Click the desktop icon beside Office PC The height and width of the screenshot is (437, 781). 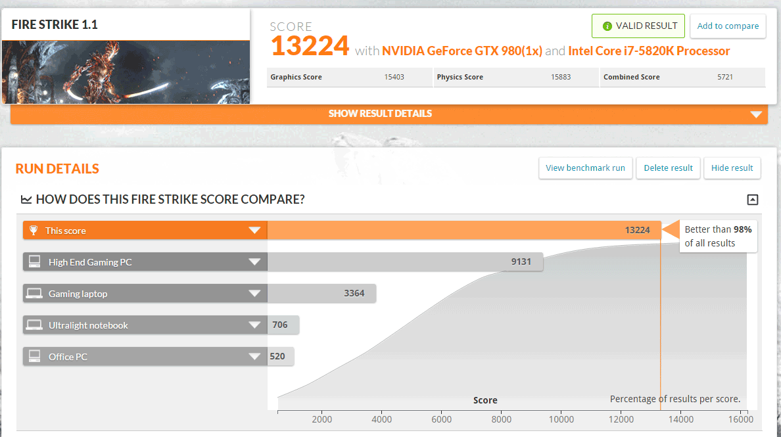(x=34, y=356)
